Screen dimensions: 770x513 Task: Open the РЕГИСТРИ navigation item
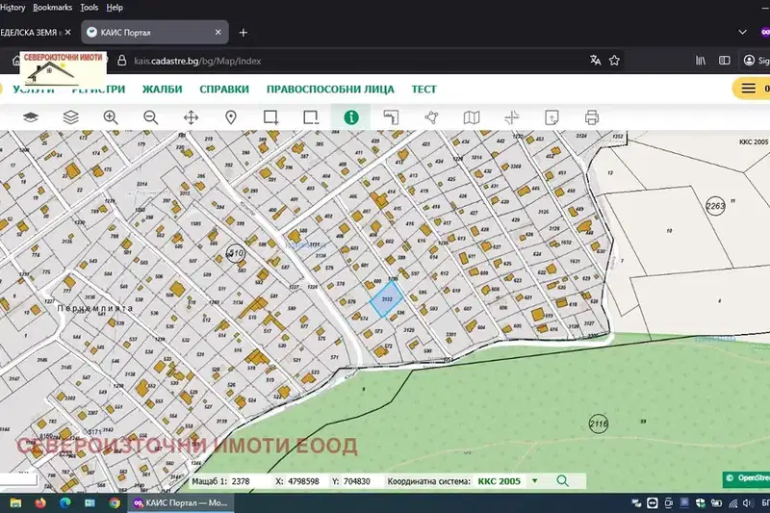tap(99, 89)
